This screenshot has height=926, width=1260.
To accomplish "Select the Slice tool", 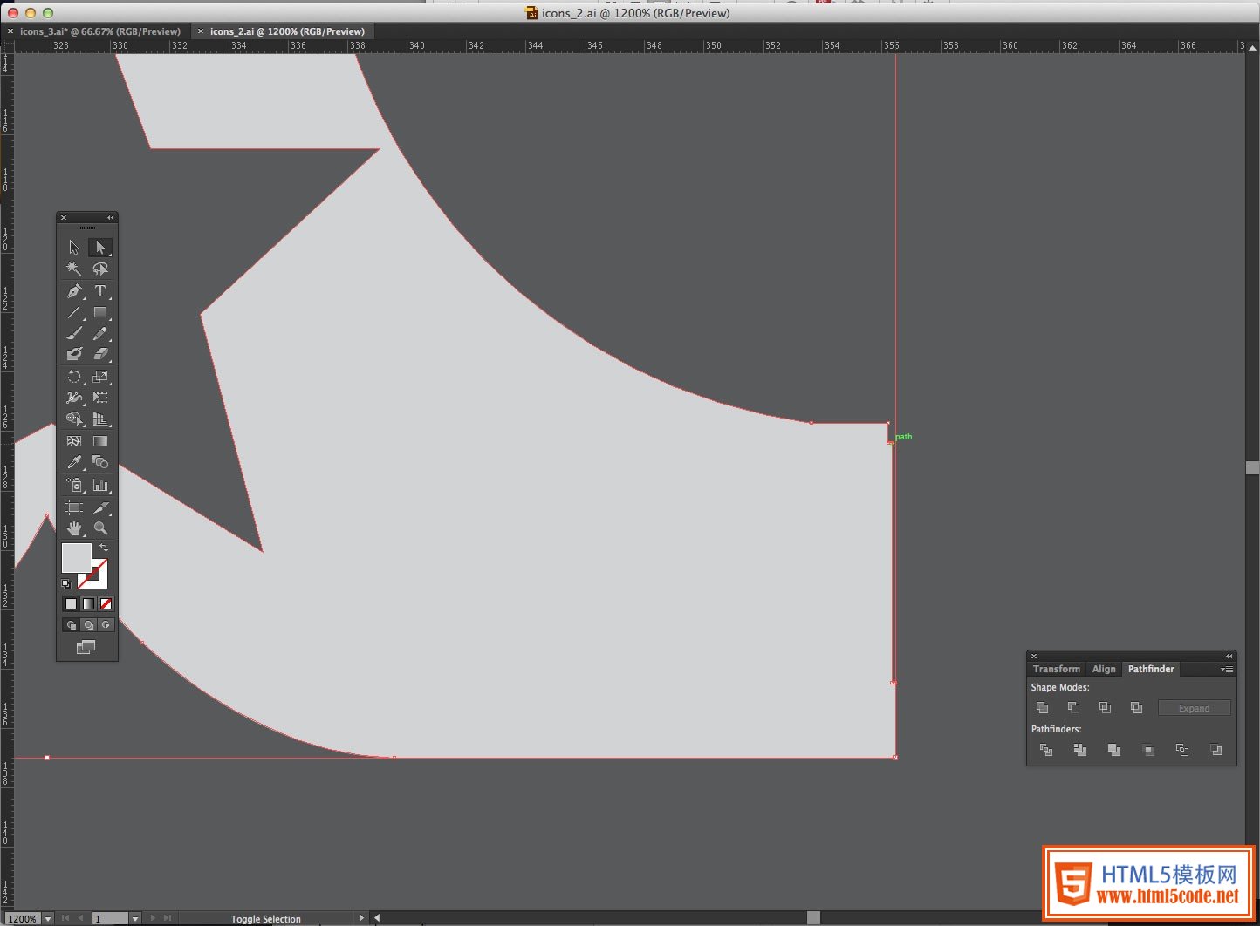I will pos(99,507).
